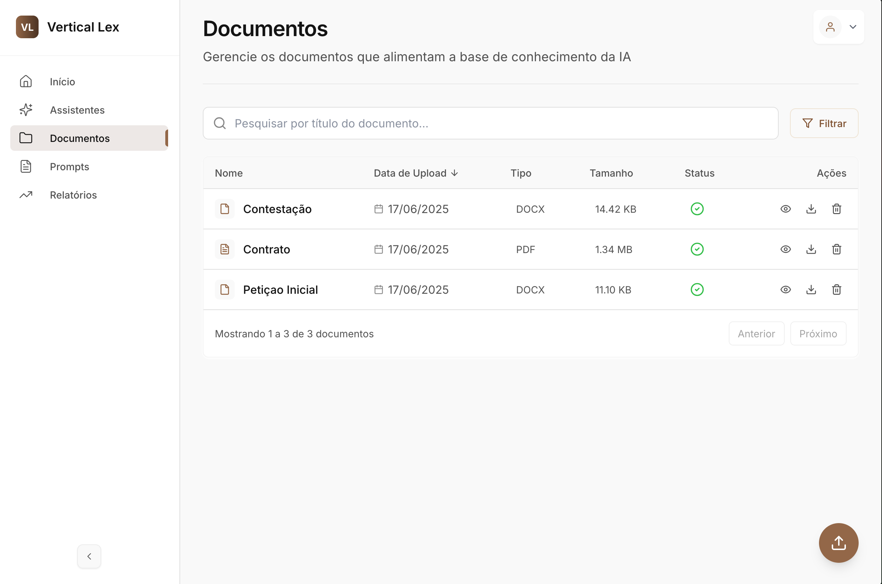Preview Contrato with the eye icon
This screenshot has width=882, height=584.
(785, 249)
